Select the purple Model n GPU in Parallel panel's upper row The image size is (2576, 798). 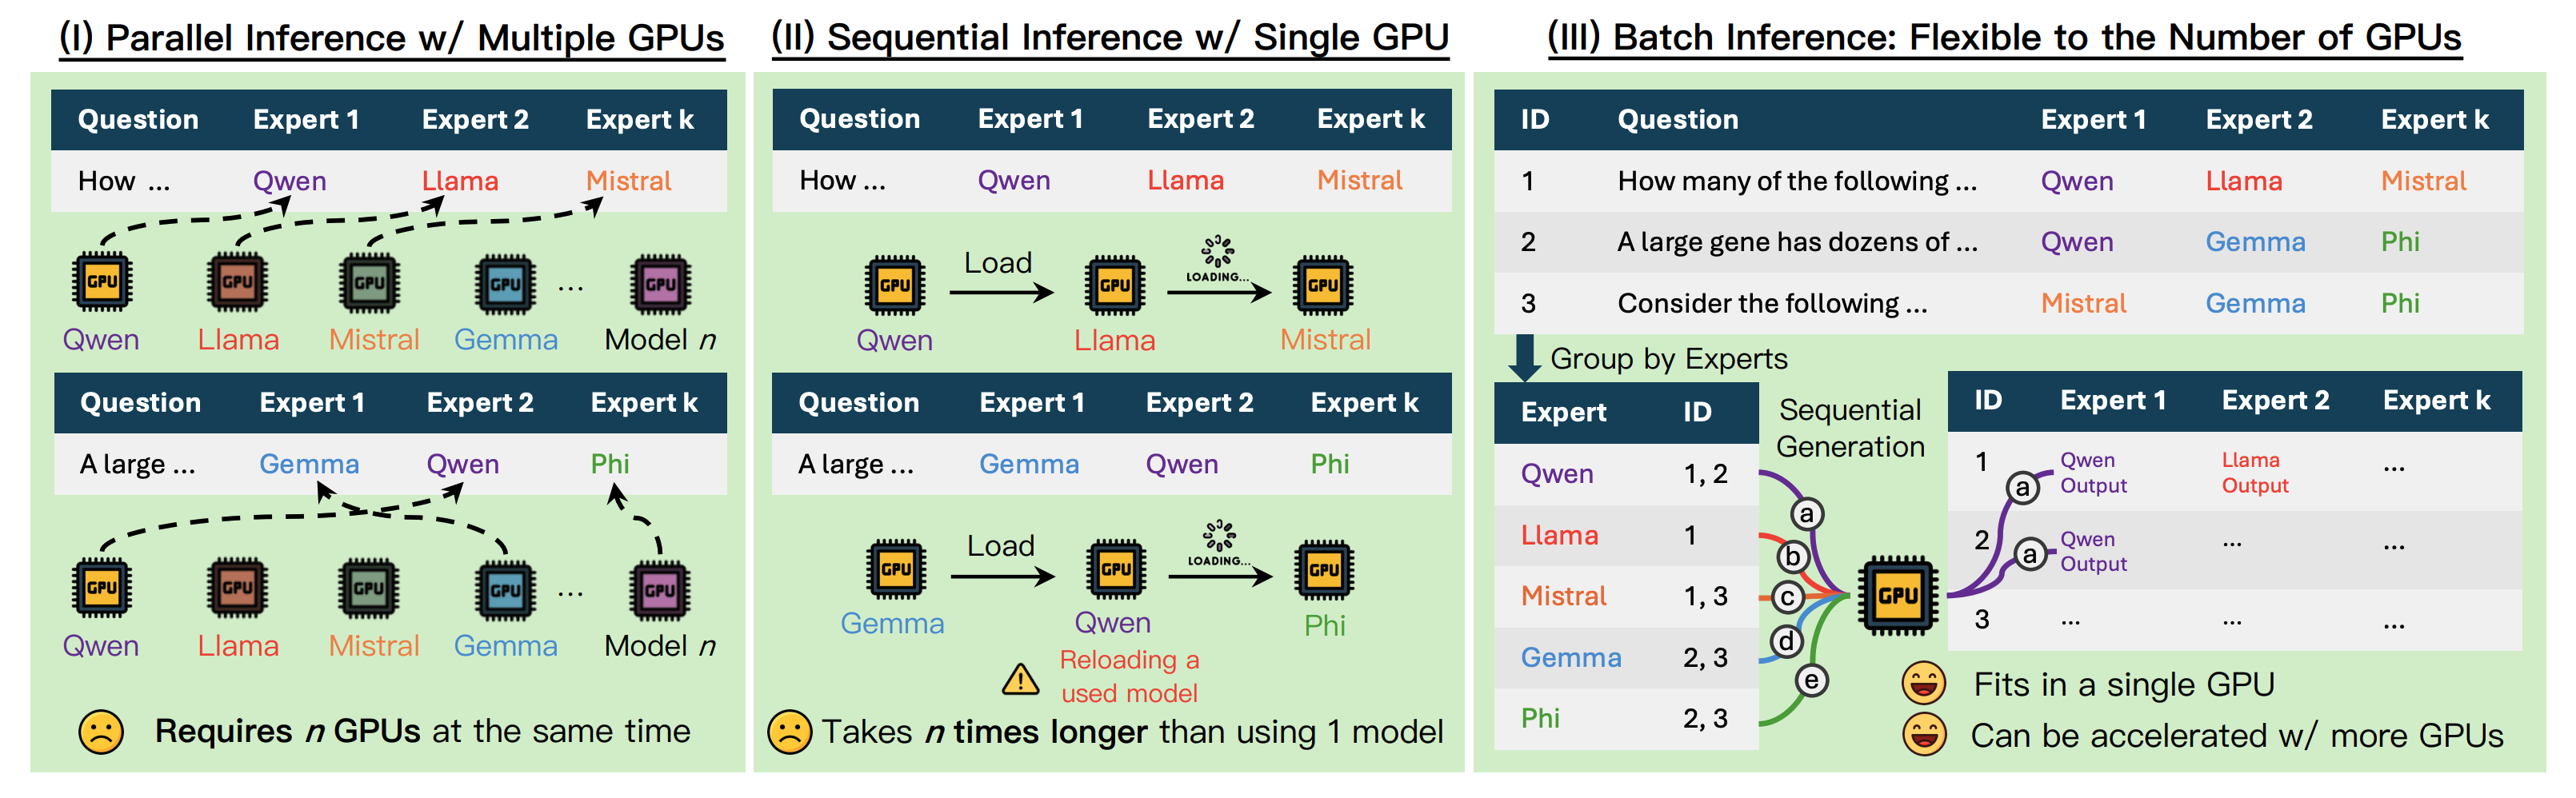(x=660, y=284)
